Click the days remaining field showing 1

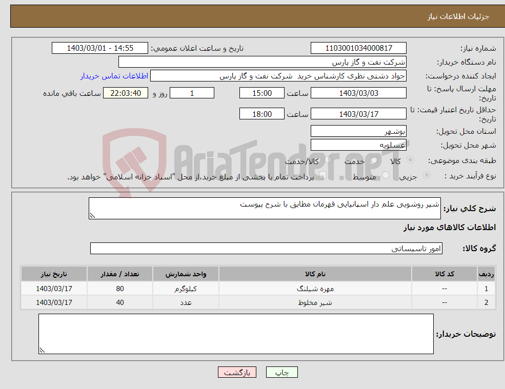click(x=192, y=93)
